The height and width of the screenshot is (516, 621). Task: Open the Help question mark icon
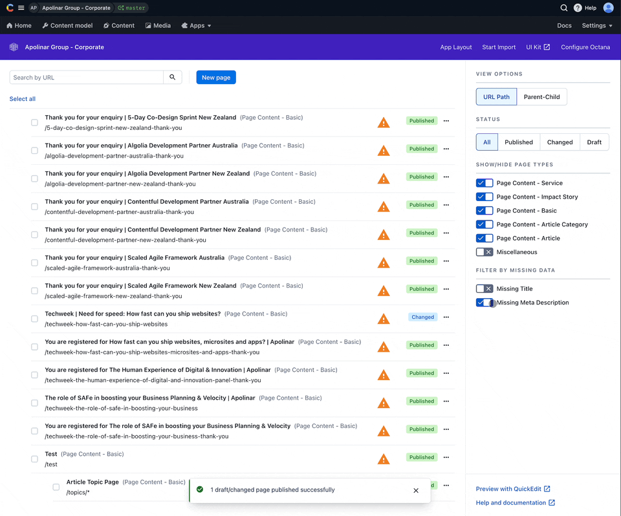tap(578, 8)
